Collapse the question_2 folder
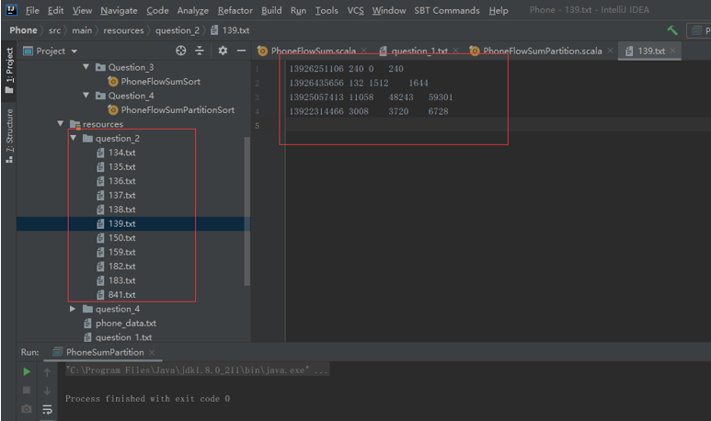Viewport: 711px width, 421px height. tap(73, 138)
